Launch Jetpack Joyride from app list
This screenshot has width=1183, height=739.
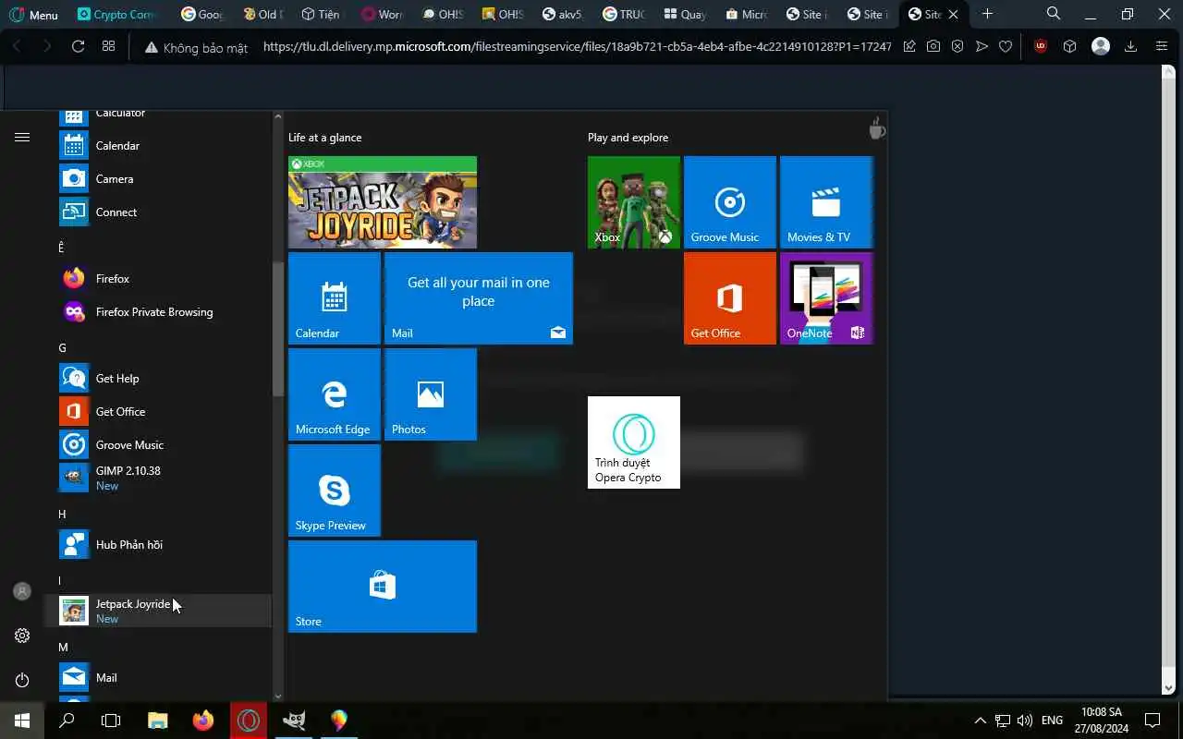158,612
